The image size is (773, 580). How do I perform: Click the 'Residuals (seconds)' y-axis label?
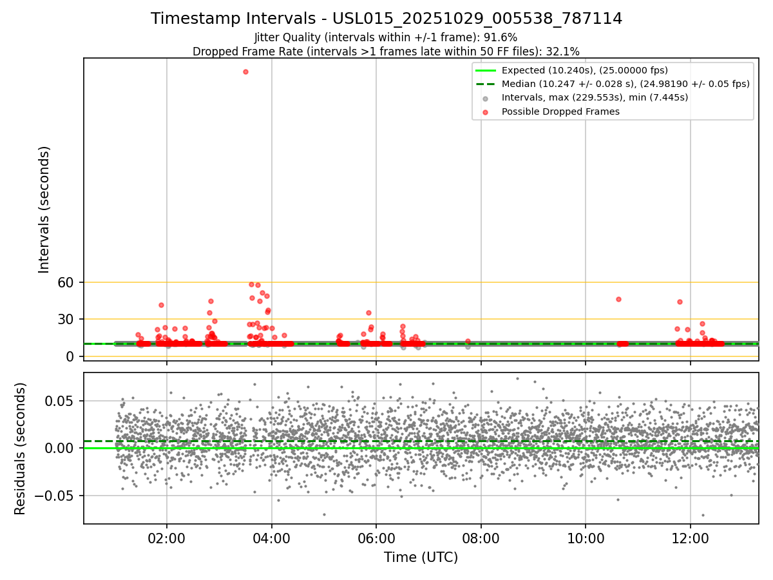coord(21,449)
